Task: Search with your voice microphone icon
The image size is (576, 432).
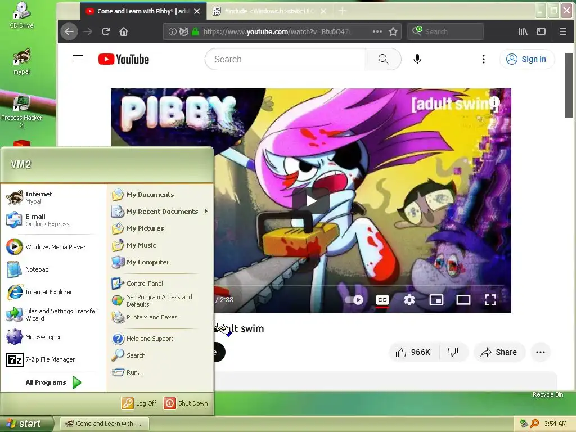Action: coord(417,59)
